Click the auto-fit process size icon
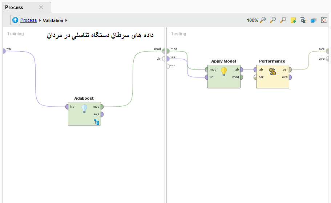The width and height of the screenshot is (331, 203). tap(324, 20)
